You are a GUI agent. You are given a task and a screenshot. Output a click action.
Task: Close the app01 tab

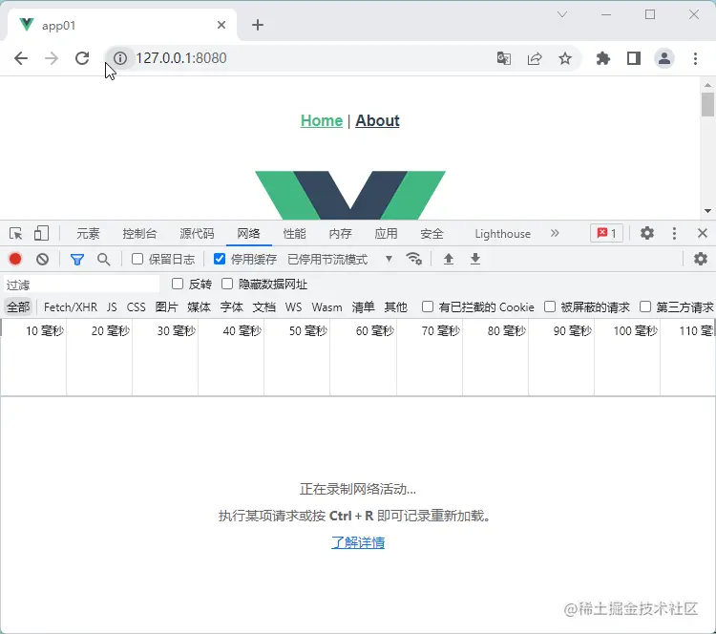tap(221, 25)
